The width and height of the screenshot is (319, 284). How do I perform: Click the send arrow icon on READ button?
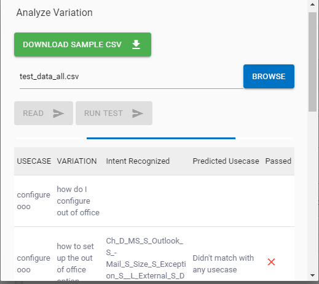pyautogui.click(x=58, y=113)
